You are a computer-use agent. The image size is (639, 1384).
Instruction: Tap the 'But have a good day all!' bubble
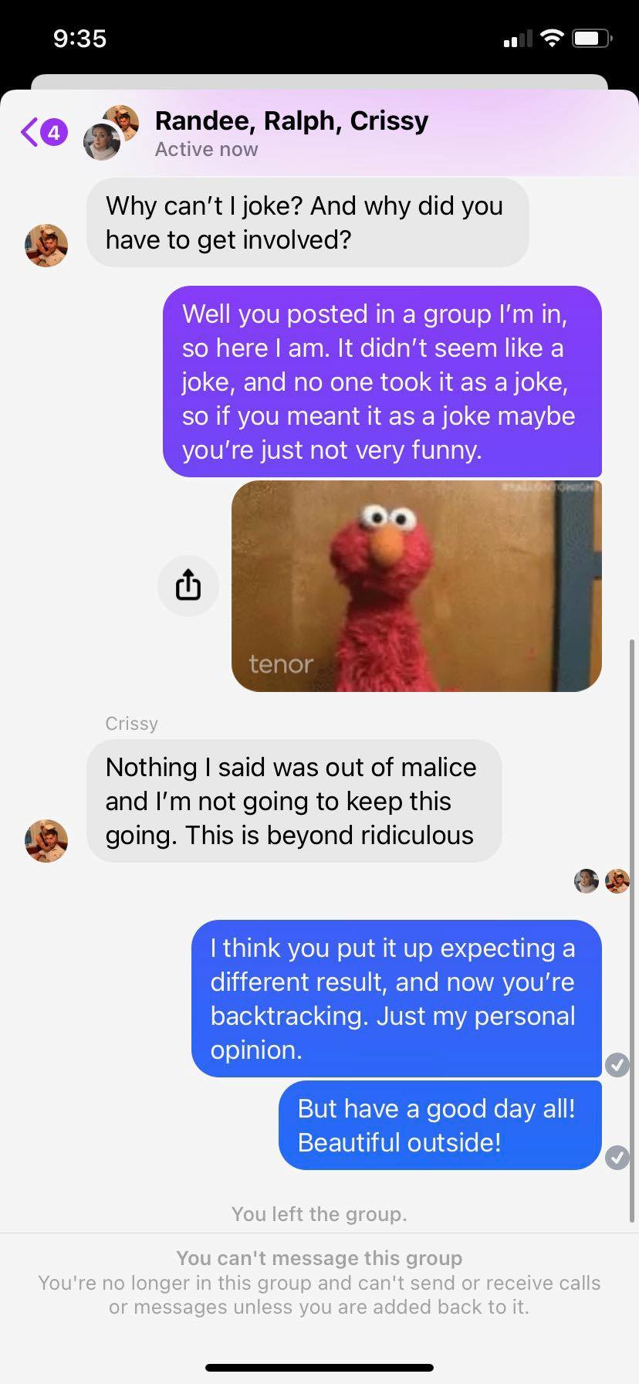440,1125
